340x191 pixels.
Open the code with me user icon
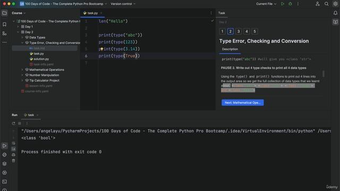pos(318,4)
